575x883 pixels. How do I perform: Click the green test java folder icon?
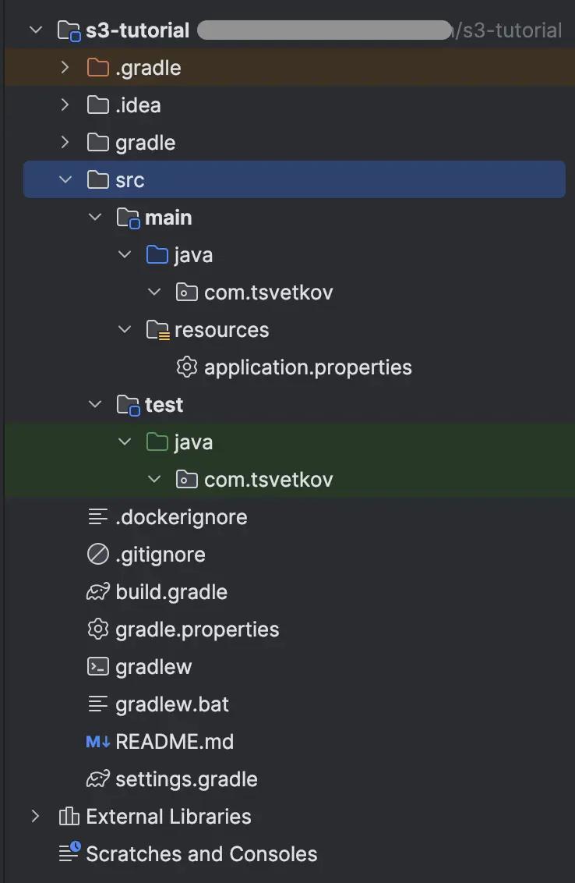[x=157, y=442]
